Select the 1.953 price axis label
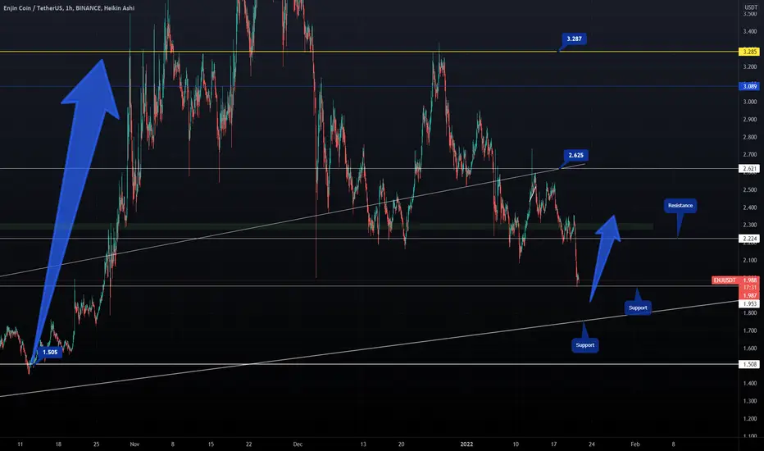 [x=749, y=303]
